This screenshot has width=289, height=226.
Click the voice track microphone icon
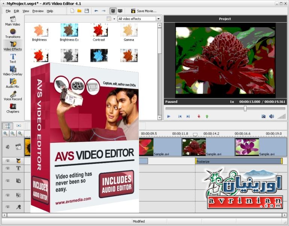18,207
